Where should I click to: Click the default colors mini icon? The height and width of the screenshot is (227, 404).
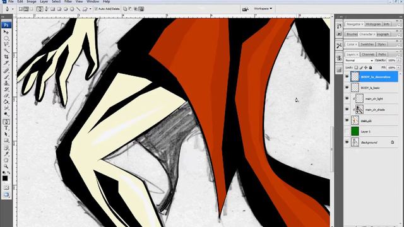pyautogui.click(x=4, y=173)
